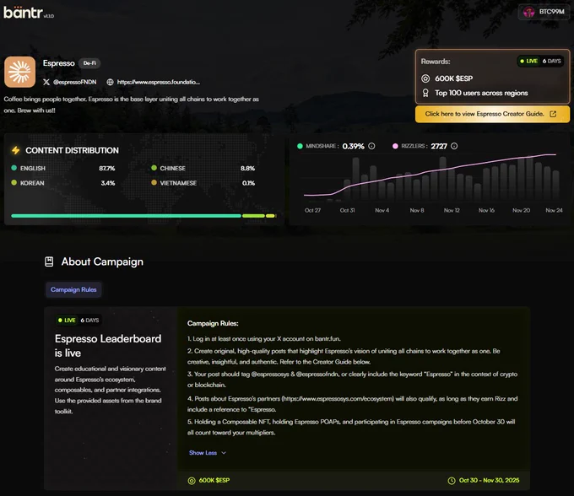Click the clock icon beside campaign dates

click(452, 480)
